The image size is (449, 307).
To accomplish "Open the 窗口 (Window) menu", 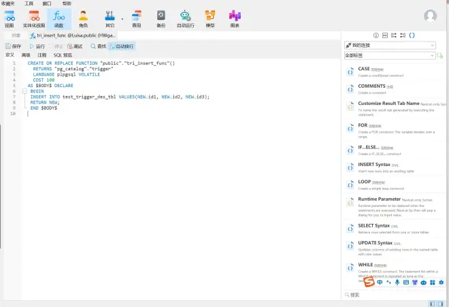I will click(47, 3).
